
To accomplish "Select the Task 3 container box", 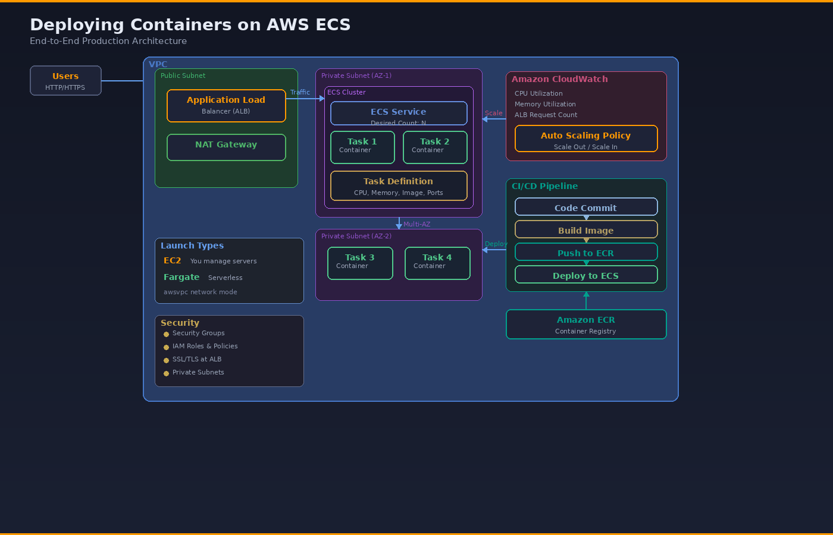I will tap(360, 263).
